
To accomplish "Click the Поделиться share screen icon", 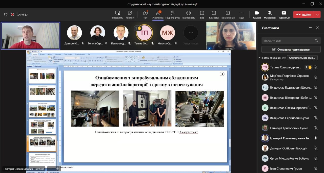I will (x=283, y=13).
